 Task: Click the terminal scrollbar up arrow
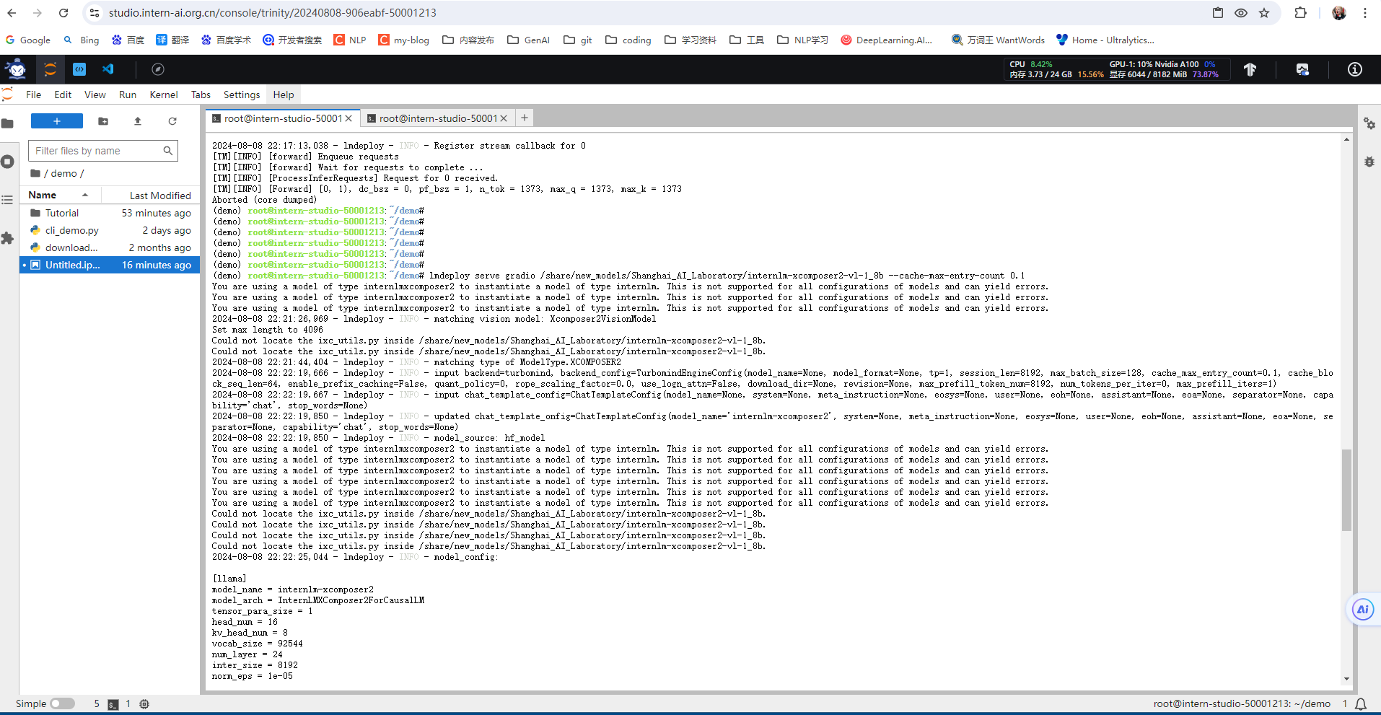tap(1346, 139)
